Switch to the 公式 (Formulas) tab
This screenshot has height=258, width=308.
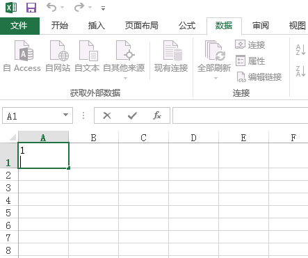[x=187, y=26]
